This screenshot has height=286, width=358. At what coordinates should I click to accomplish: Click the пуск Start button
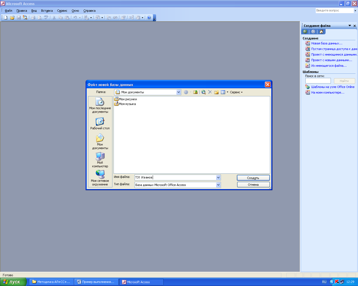point(13,282)
